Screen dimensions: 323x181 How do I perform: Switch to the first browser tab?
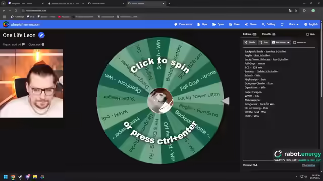click(26, 4)
